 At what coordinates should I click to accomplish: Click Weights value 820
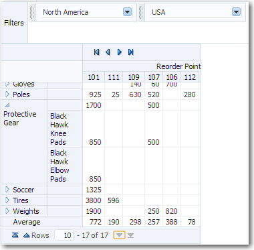point(171,211)
